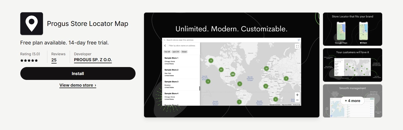This screenshot has height=130, width=403.
Task: Click the location arrow icon in the search bar
Action: tap(299, 40)
